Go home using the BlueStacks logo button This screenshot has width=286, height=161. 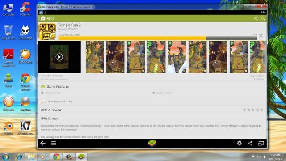[152, 143]
